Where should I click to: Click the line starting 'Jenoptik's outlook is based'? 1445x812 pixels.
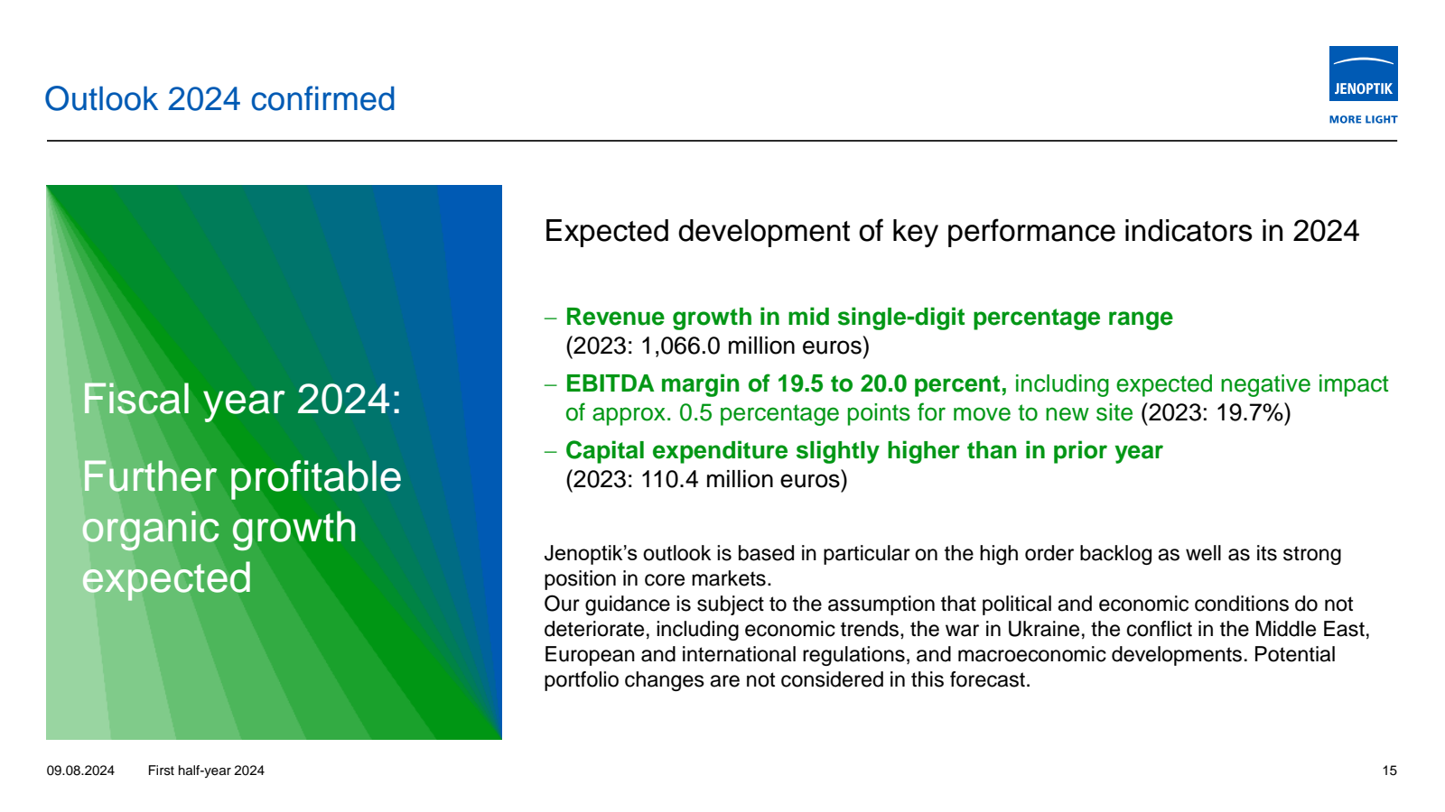coord(943,553)
